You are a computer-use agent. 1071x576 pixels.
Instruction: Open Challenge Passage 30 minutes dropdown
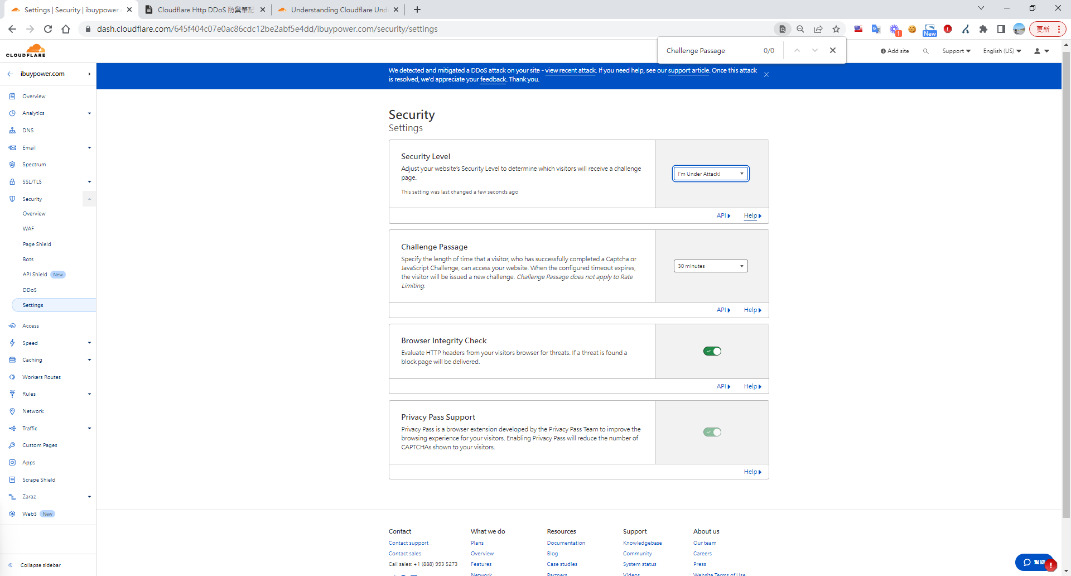[x=711, y=266]
